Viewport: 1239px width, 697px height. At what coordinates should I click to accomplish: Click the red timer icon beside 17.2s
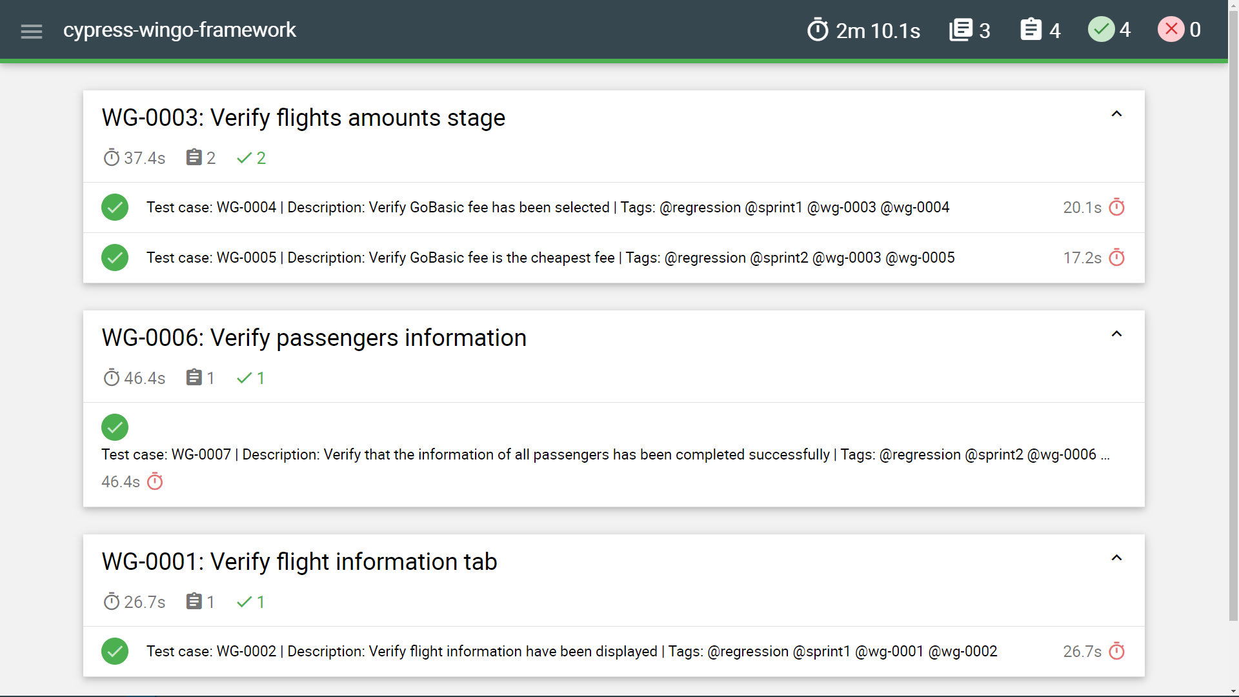1117,258
